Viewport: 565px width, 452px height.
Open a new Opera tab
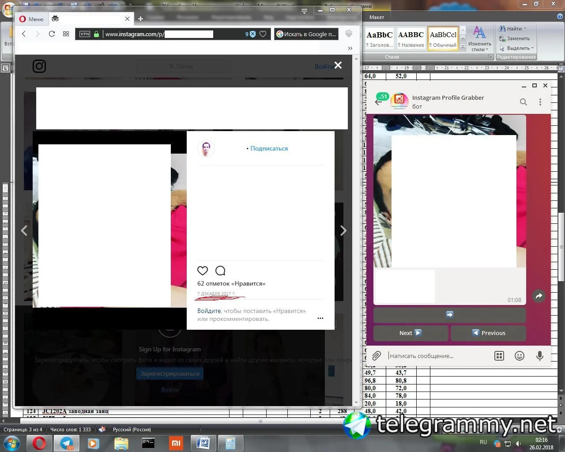coord(140,19)
